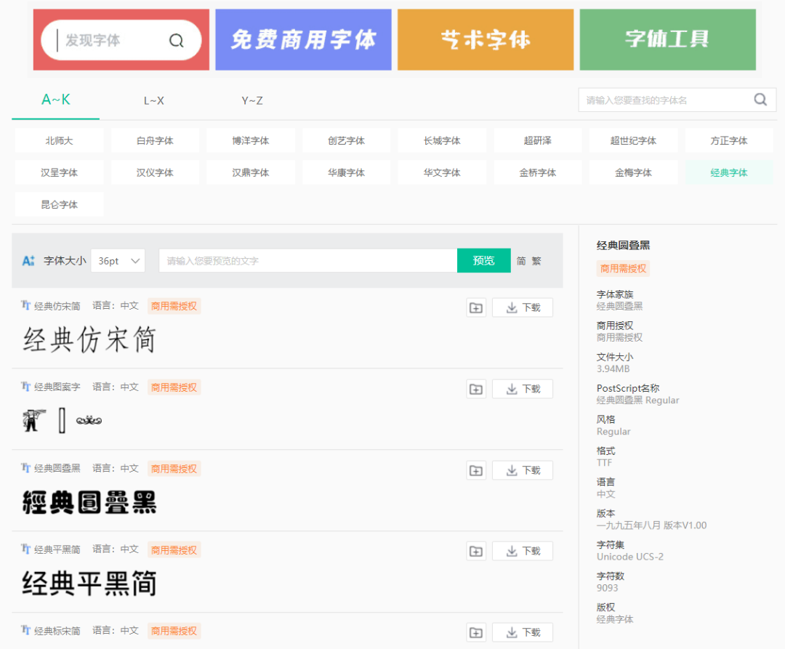
Task: Click the font type icon beside 经典平黑简
Action: [x=25, y=549]
